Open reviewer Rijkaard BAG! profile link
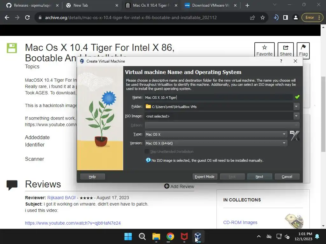The height and width of the screenshot is (244, 326). pyautogui.click(x=61, y=198)
